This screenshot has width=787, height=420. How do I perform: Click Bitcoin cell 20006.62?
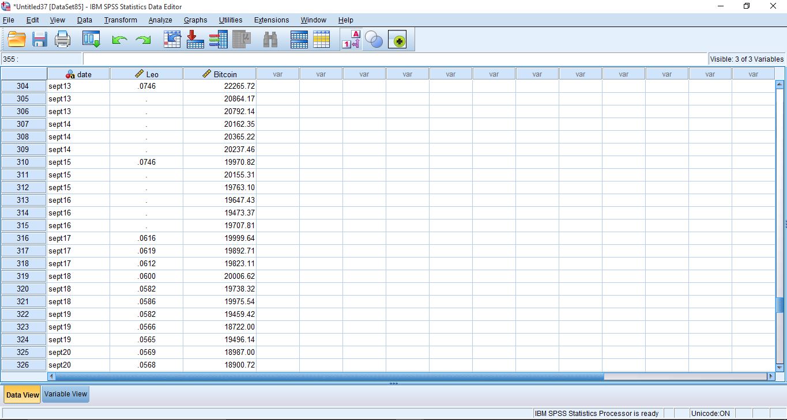(220, 276)
